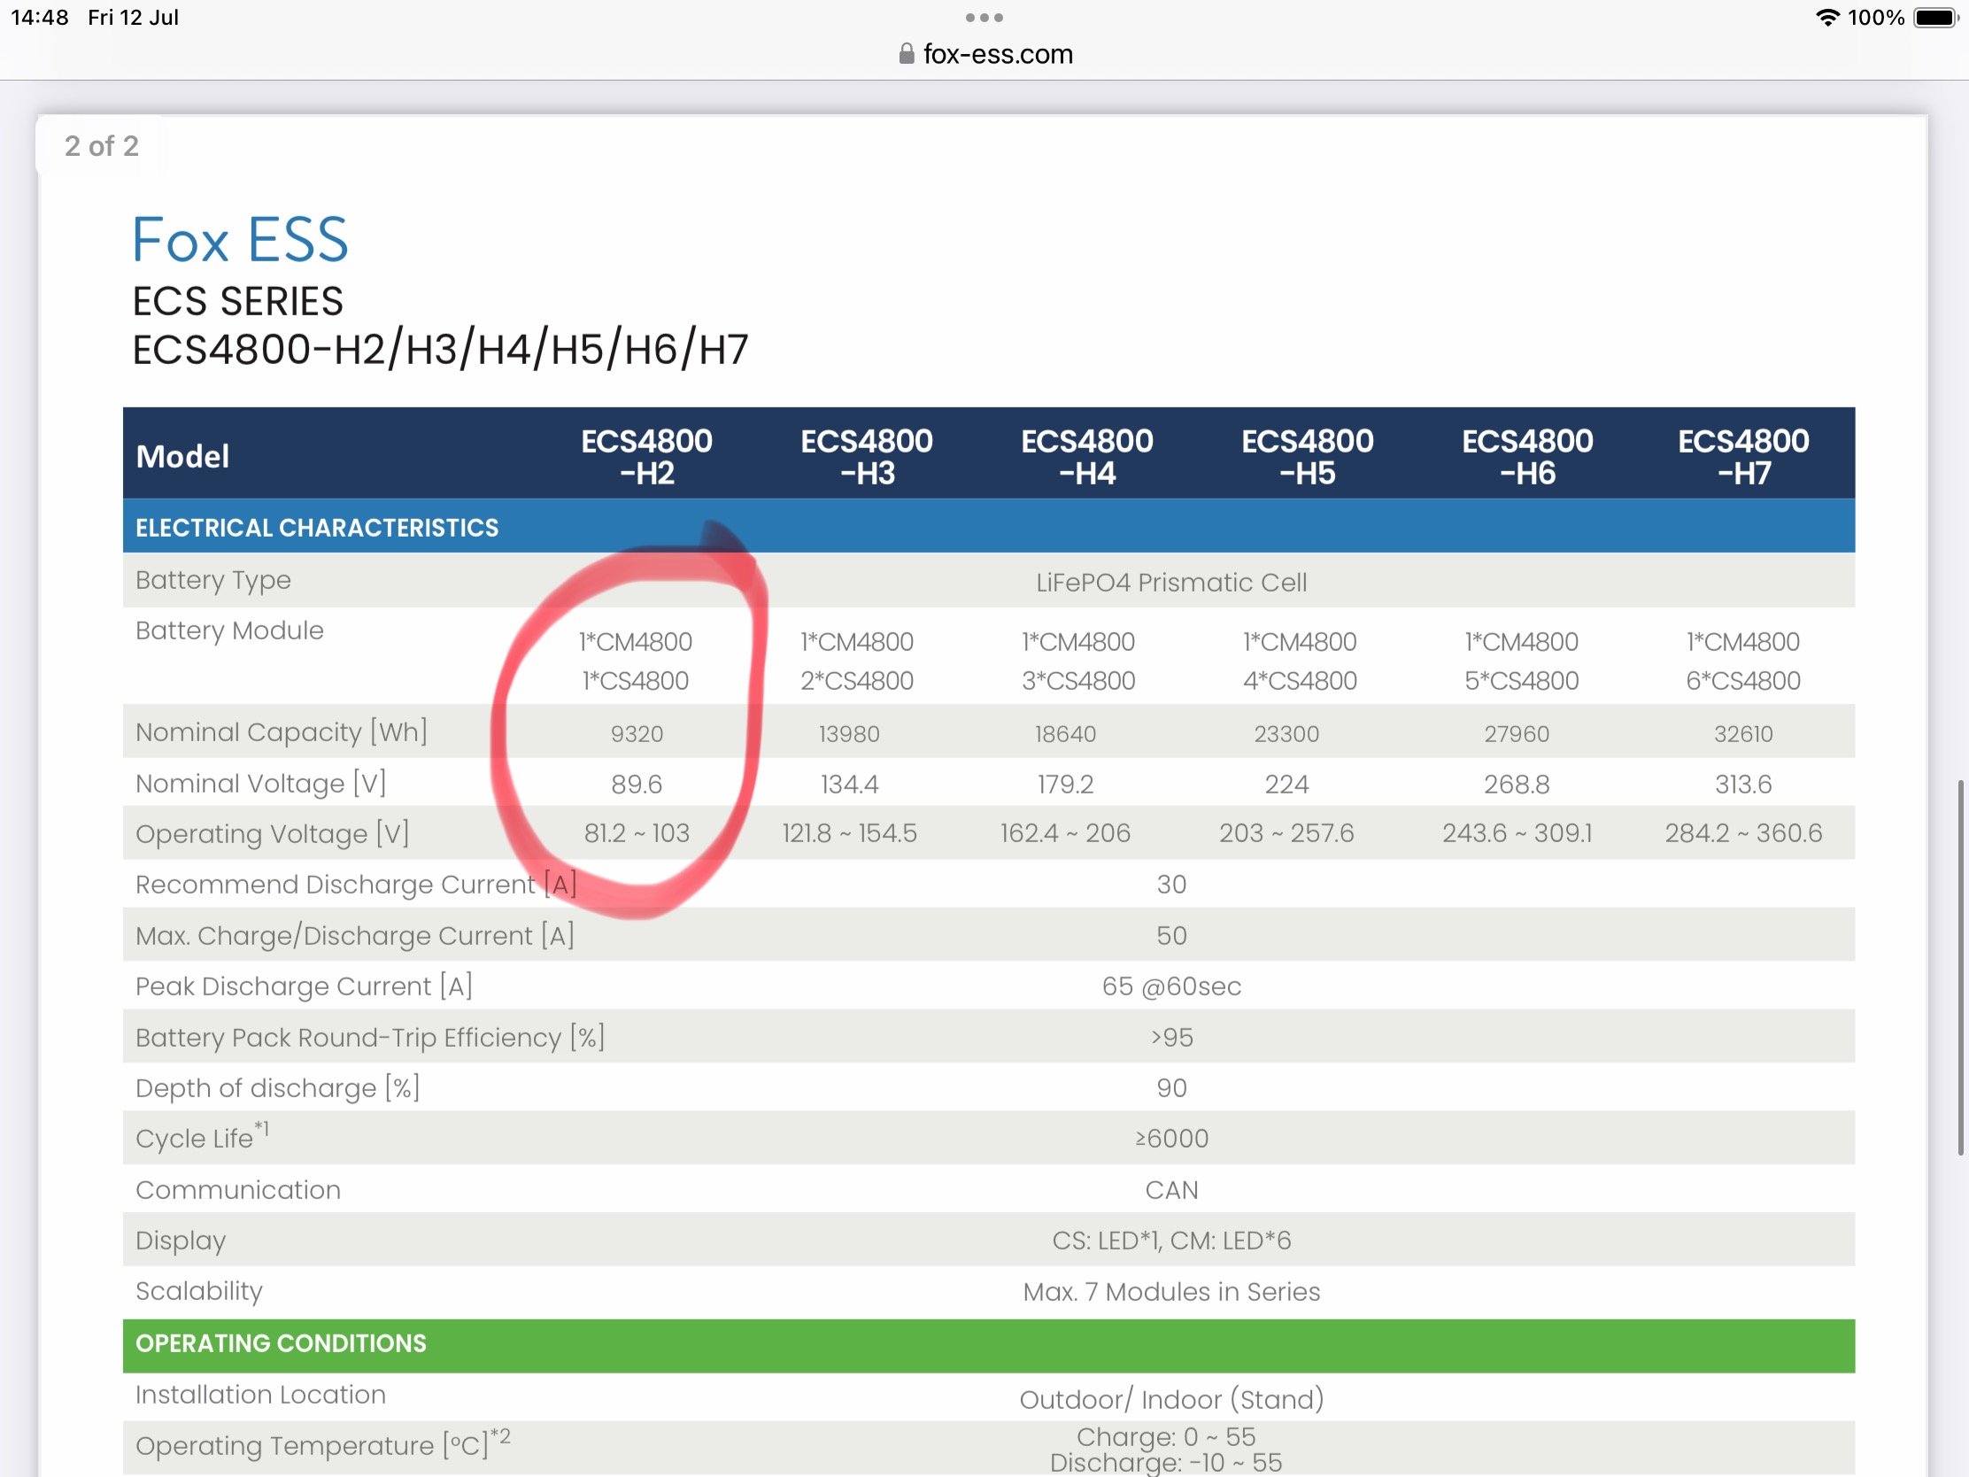Click the OPERATING CONDITIONS green header
Screen dimensions: 1969x1477
[281, 1343]
